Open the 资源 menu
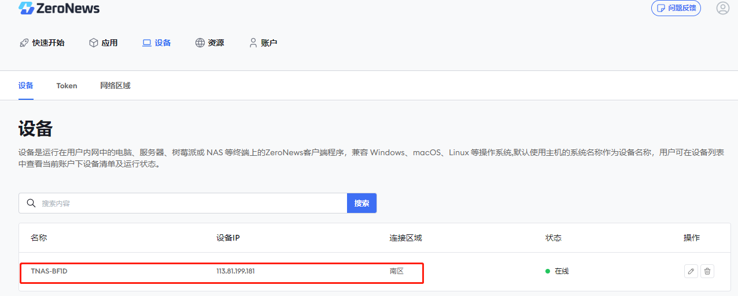The width and height of the screenshot is (738, 296). click(209, 43)
